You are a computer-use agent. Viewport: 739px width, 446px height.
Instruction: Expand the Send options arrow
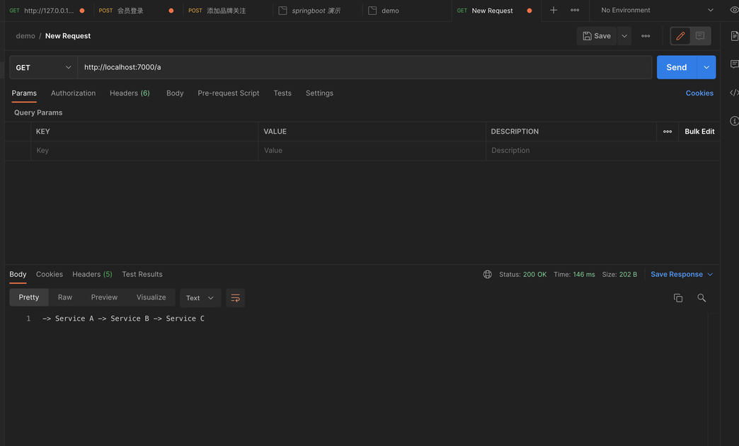point(706,67)
